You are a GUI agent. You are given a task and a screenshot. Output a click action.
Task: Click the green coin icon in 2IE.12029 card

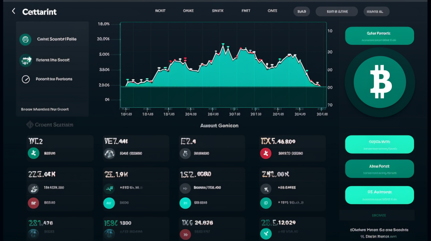[265, 233]
